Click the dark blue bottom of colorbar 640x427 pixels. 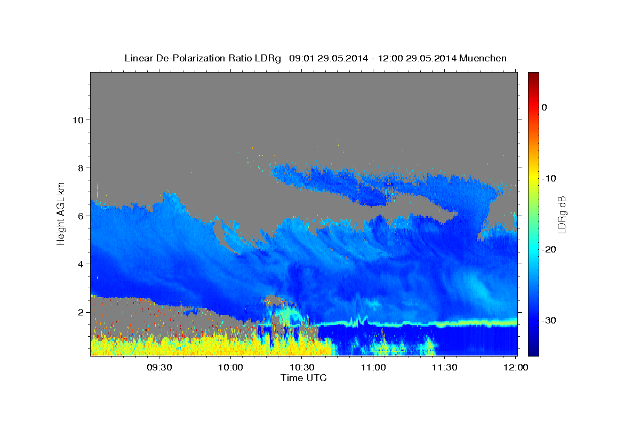click(x=533, y=351)
